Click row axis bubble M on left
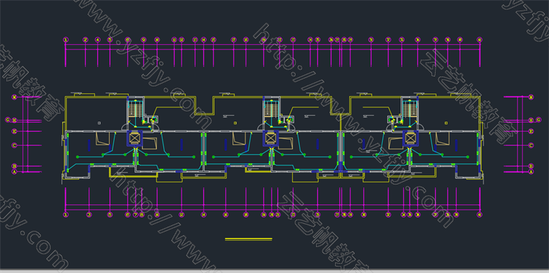549x273 pixels. pyautogui.click(x=14, y=97)
